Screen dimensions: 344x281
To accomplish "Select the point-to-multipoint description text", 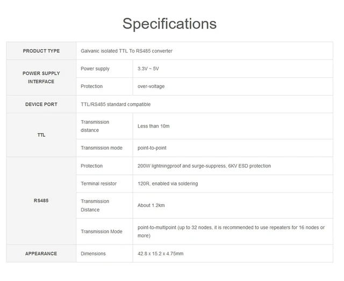I will coord(231,232).
